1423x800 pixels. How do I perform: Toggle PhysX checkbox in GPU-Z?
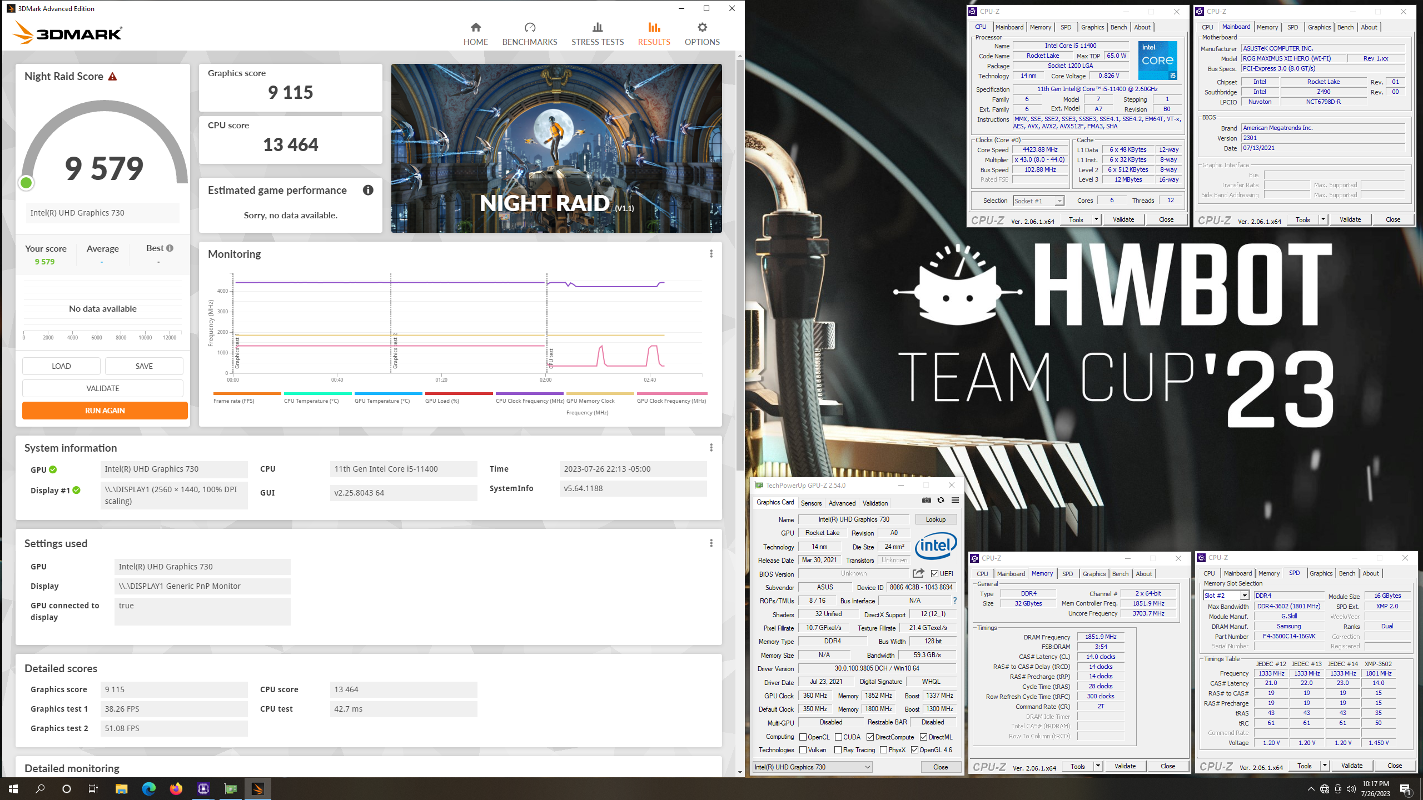point(883,750)
